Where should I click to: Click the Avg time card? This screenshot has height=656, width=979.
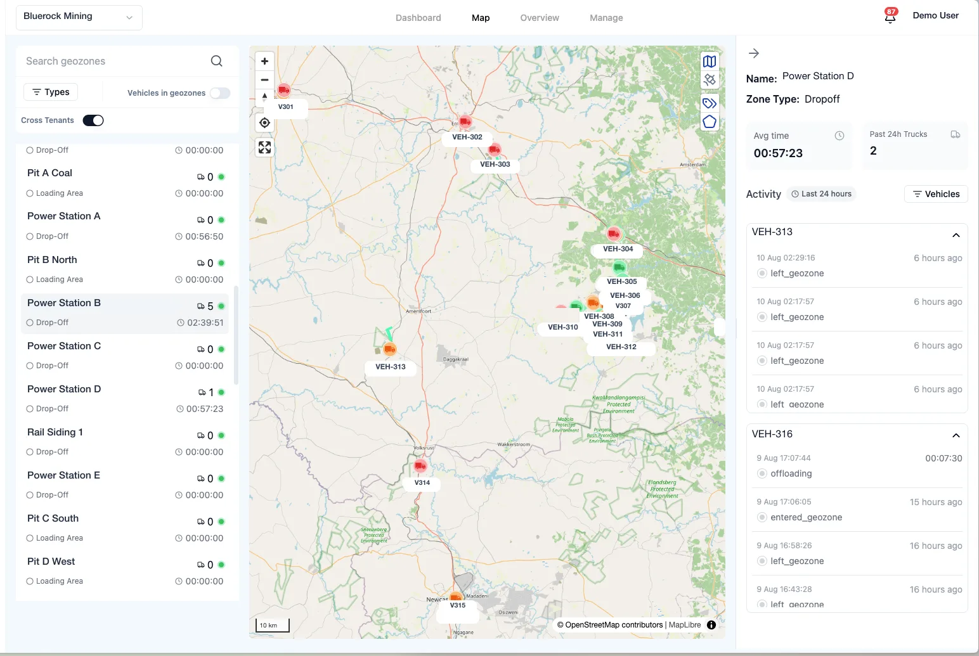click(x=799, y=145)
